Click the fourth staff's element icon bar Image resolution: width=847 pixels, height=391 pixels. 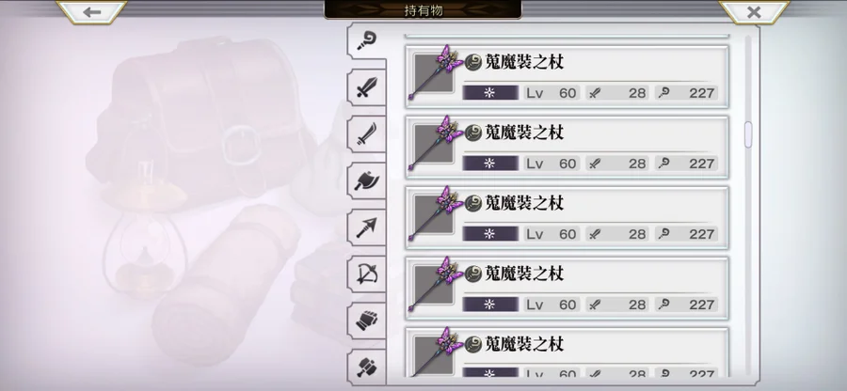coord(490,305)
